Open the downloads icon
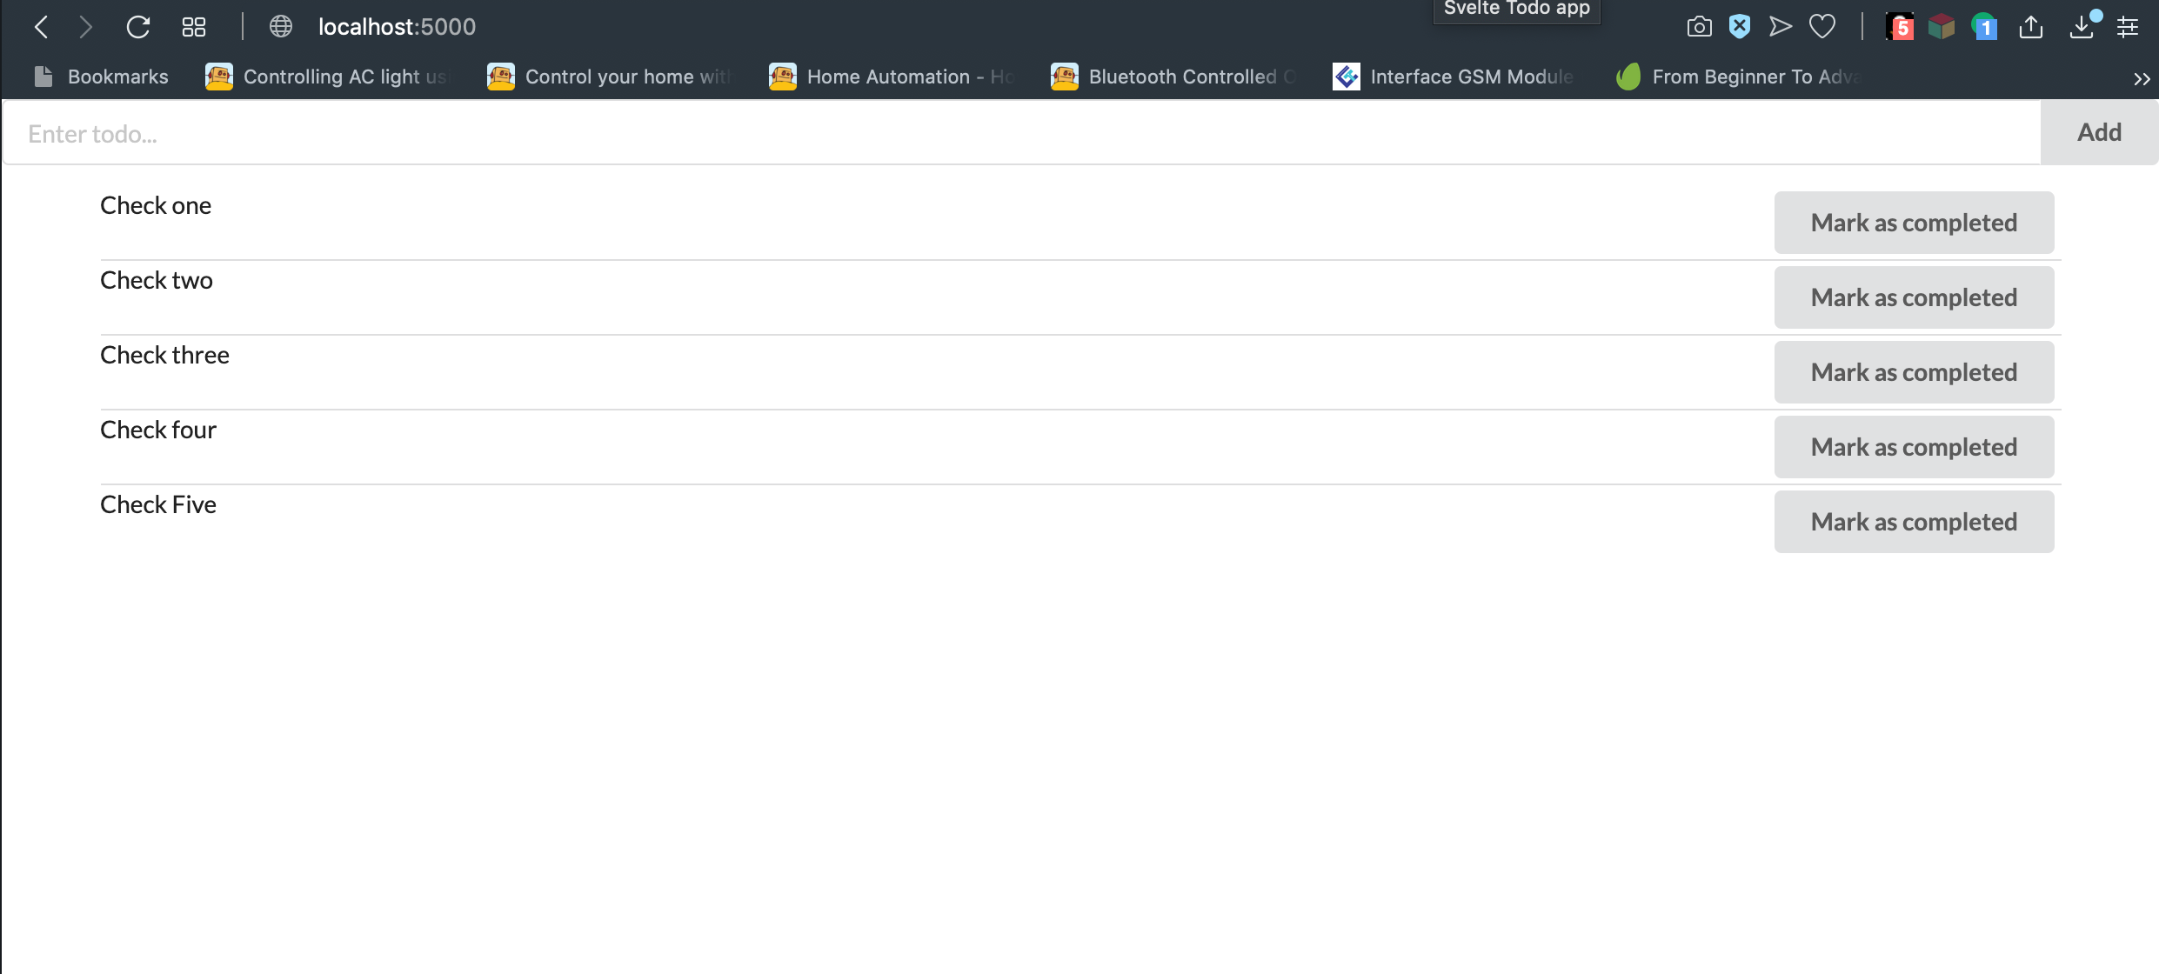Screen dimensions: 2159x974 click(x=2082, y=27)
